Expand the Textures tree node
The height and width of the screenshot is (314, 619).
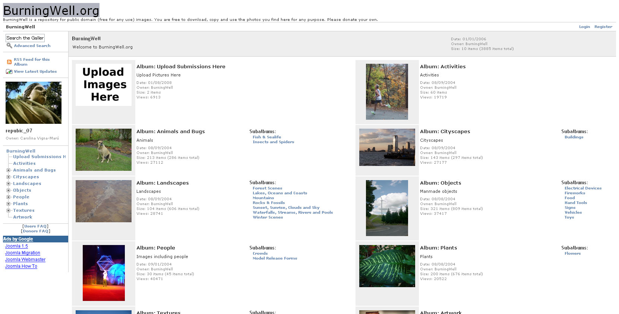coord(8,211)
